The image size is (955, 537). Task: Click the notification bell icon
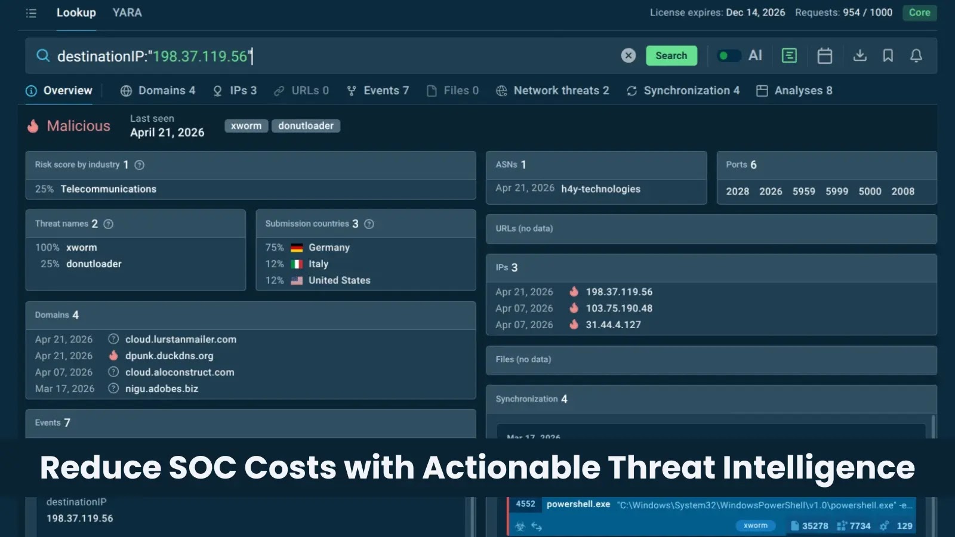point(916,55)
